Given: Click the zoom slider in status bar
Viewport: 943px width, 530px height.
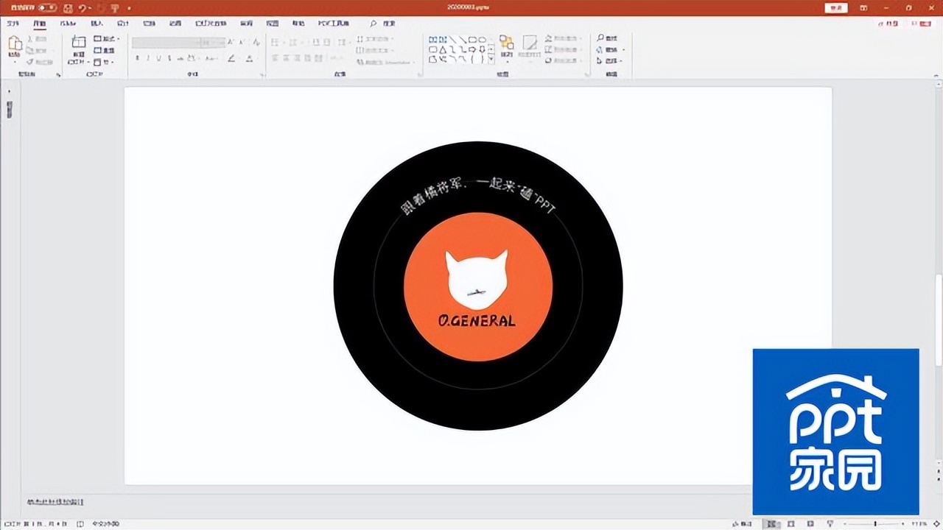Looking at the screenshot, I should tap(875, 523).
